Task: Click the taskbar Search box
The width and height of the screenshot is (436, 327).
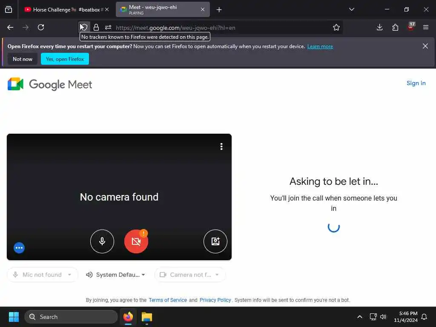Action: (x=71, y=317)
